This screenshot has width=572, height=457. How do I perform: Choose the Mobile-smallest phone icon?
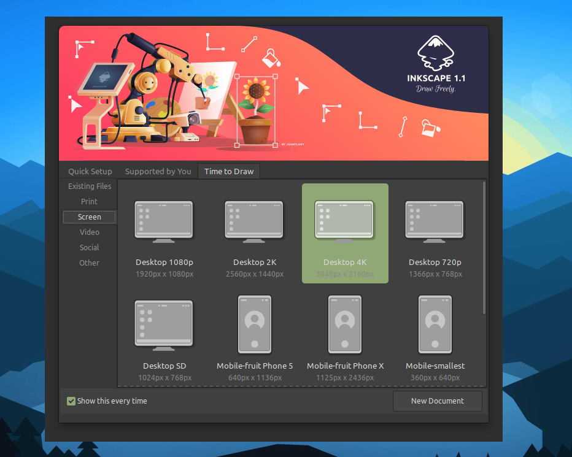pos(435,325)
